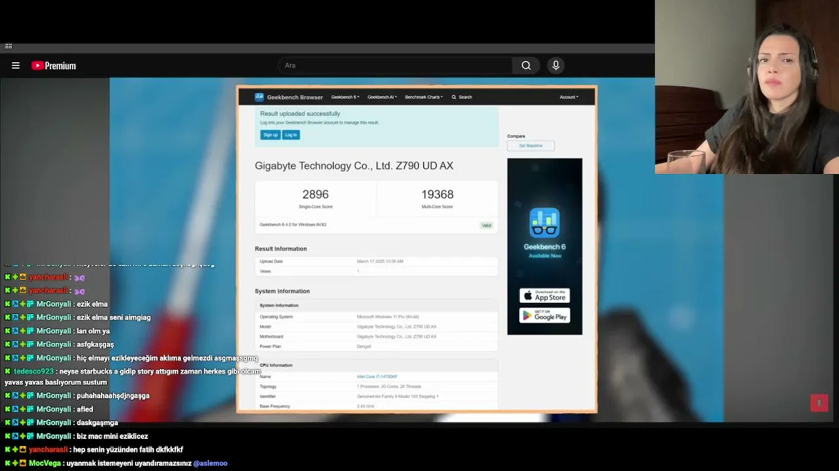This screenshot has height=471, width=839.
Task: Activate the microphone voice search
Action: [556, 65]
